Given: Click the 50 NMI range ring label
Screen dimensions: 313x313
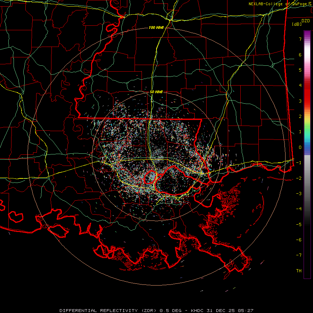Looking at the screenshot, I should [156, 92].
